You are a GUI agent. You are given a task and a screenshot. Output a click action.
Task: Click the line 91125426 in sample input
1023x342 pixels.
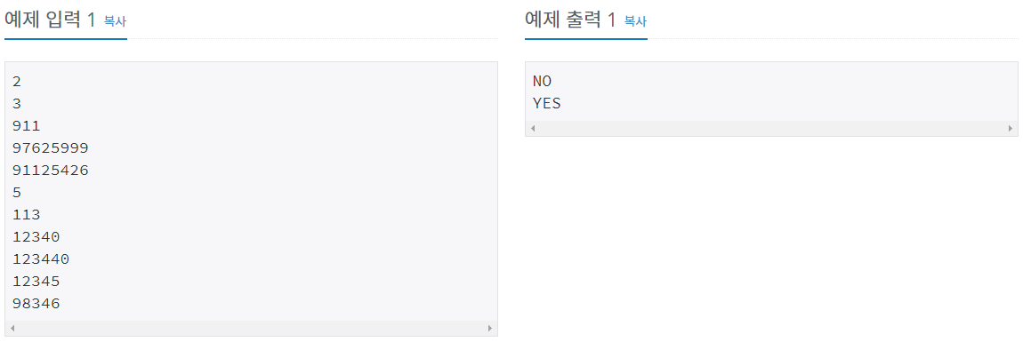(x=50, y=171)
